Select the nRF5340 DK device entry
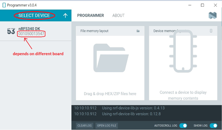The width and height of the screenshot is (222, 130). point(29,29)
